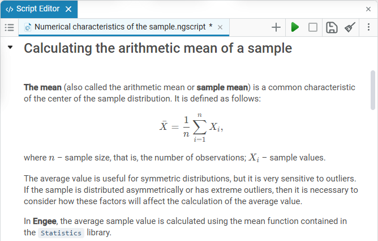This screenshot has height=241, width=378.
Task: Click the Statistics inline code label
Action: (x=61, y=233)
